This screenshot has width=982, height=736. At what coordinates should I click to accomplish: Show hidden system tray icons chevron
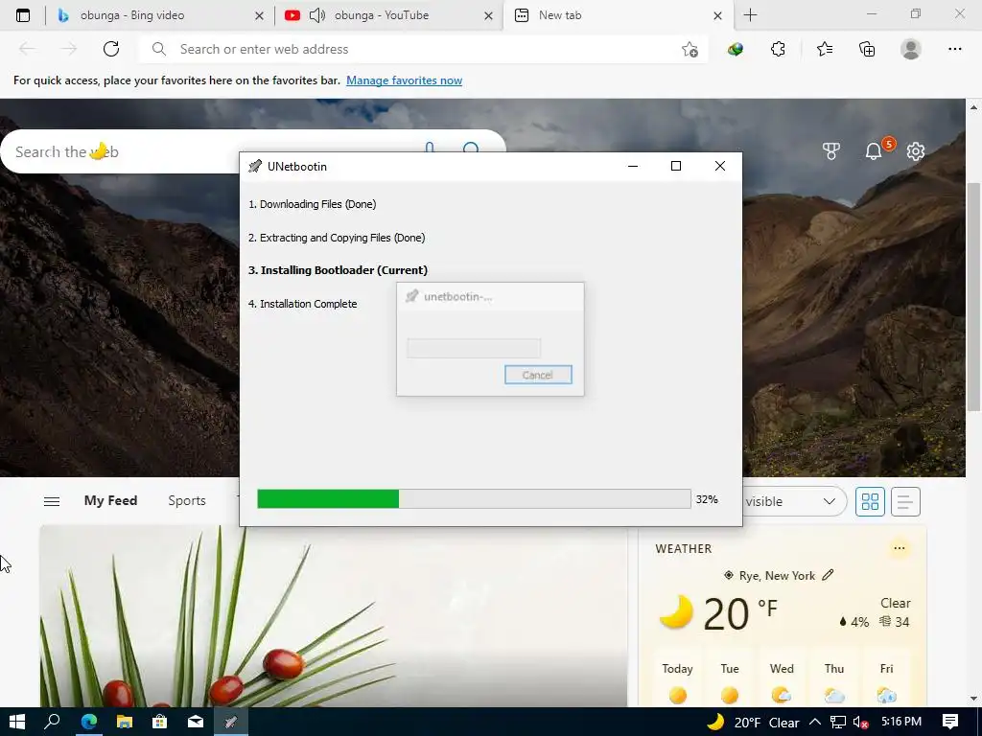pos(815,723)
